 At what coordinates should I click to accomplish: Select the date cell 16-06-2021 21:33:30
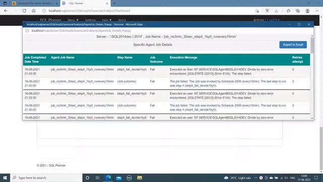point(32,96)
